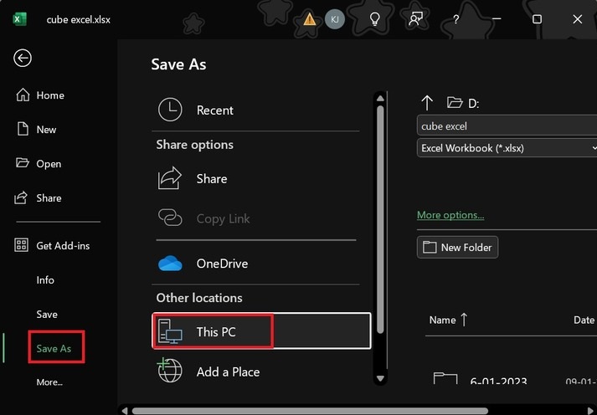Go back using the circled arrow
Screen dimensions: 597x415
(x=23, y=59)
